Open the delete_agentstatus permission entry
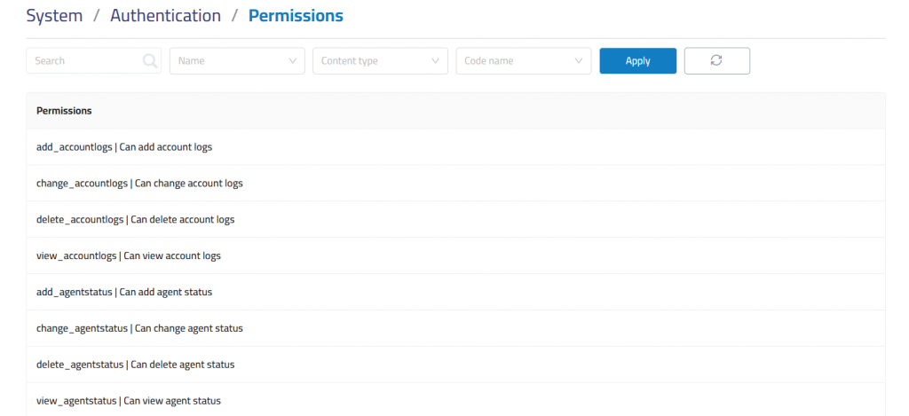909x416 pixels. coord(135,365)
